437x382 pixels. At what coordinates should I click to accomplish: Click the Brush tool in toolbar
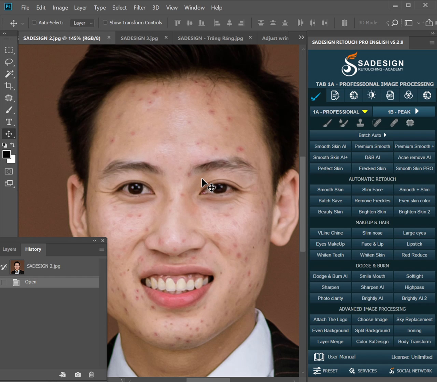(x=9, y=110)
